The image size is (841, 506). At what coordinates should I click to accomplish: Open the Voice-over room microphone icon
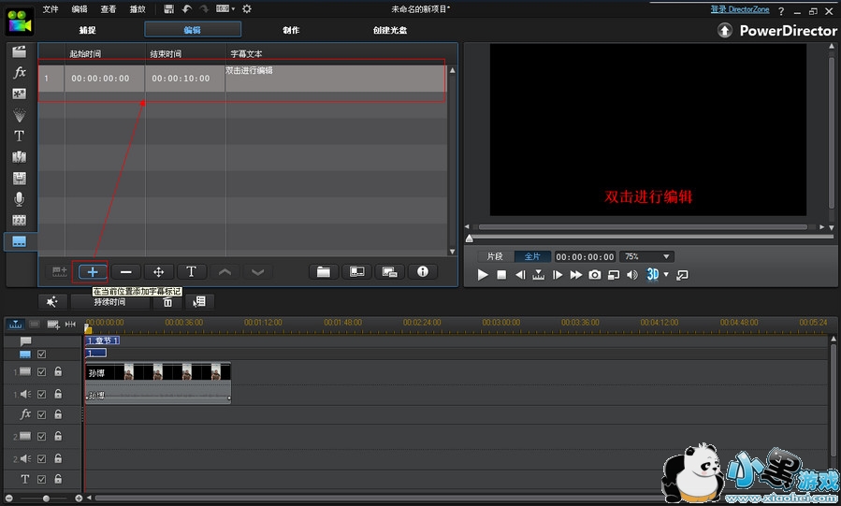pyautogui.click(x=19, y=199)
